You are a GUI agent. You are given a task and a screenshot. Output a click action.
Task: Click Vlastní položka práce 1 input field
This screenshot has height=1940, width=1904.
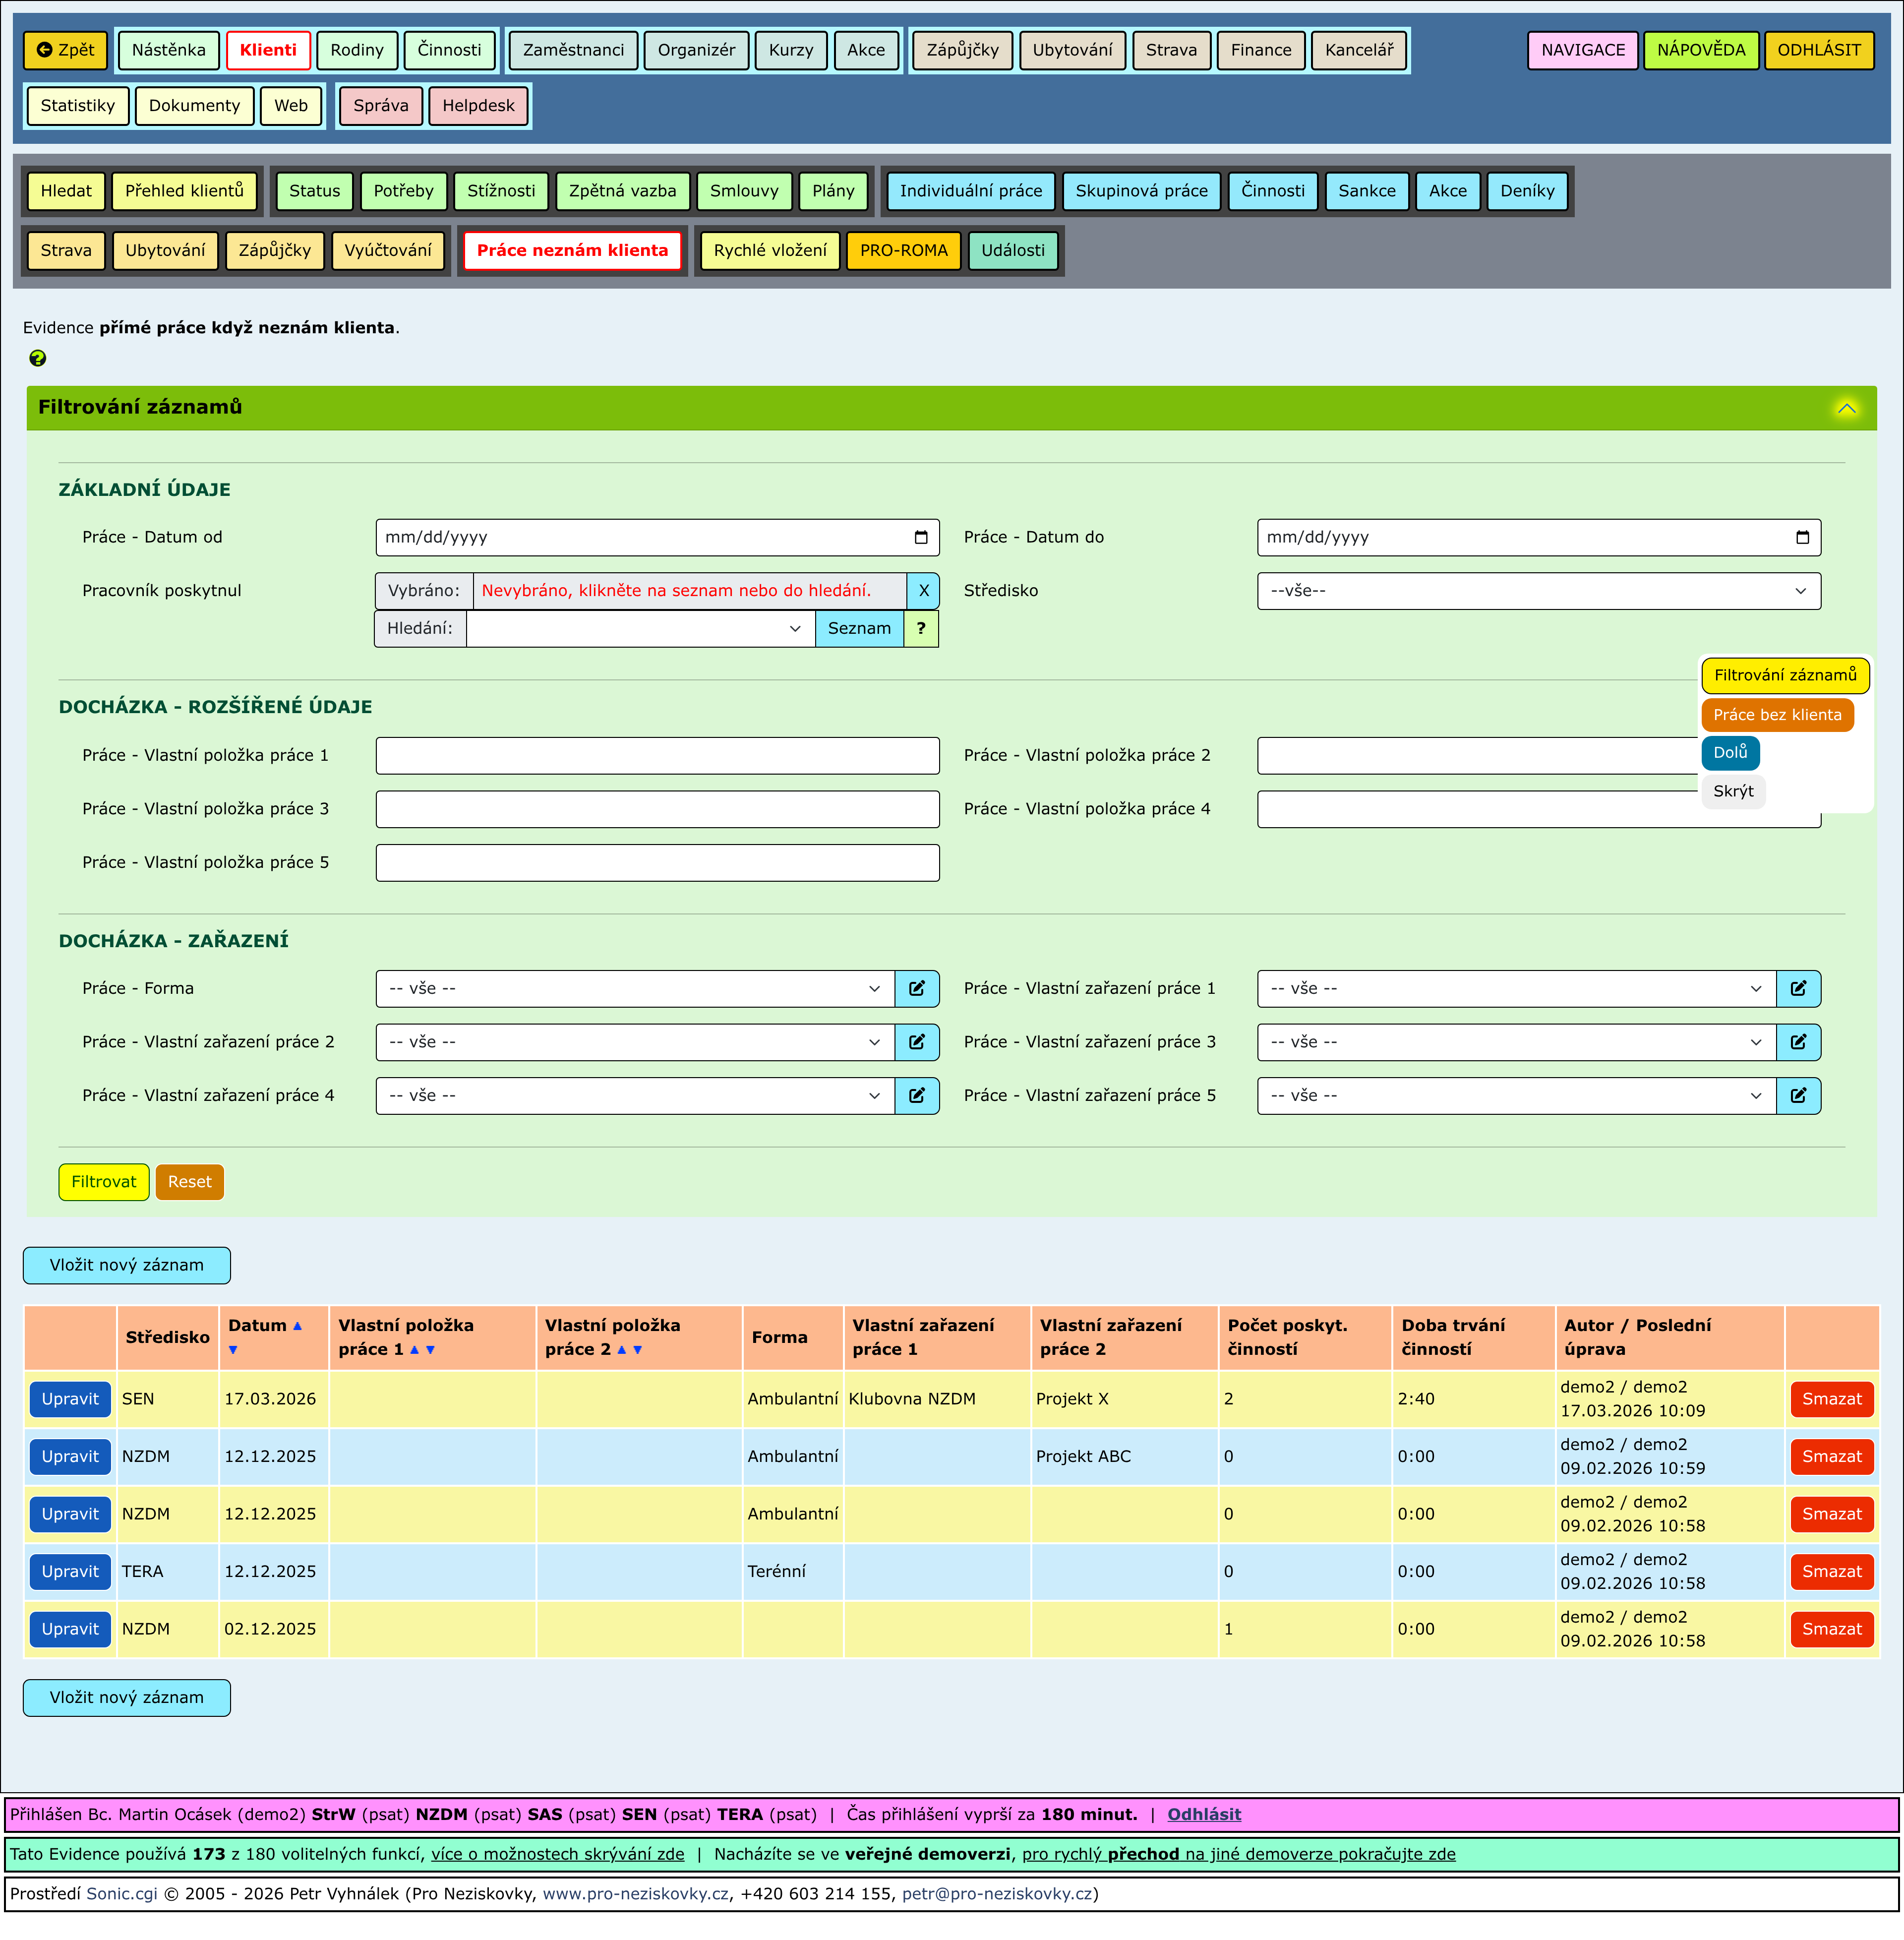tap(657, 755)
